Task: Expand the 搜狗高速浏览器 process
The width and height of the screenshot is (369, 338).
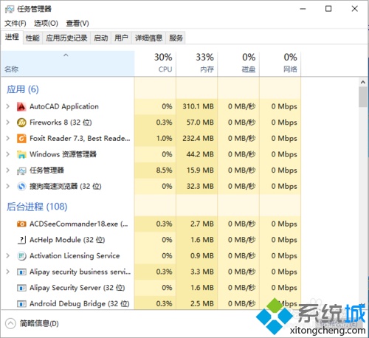Action: point(8,186)
